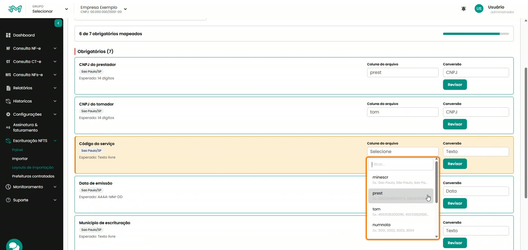Open the Grupo Selecionar dropdown
The height and width of the screenshot is (250, 528).
[50, 9]
